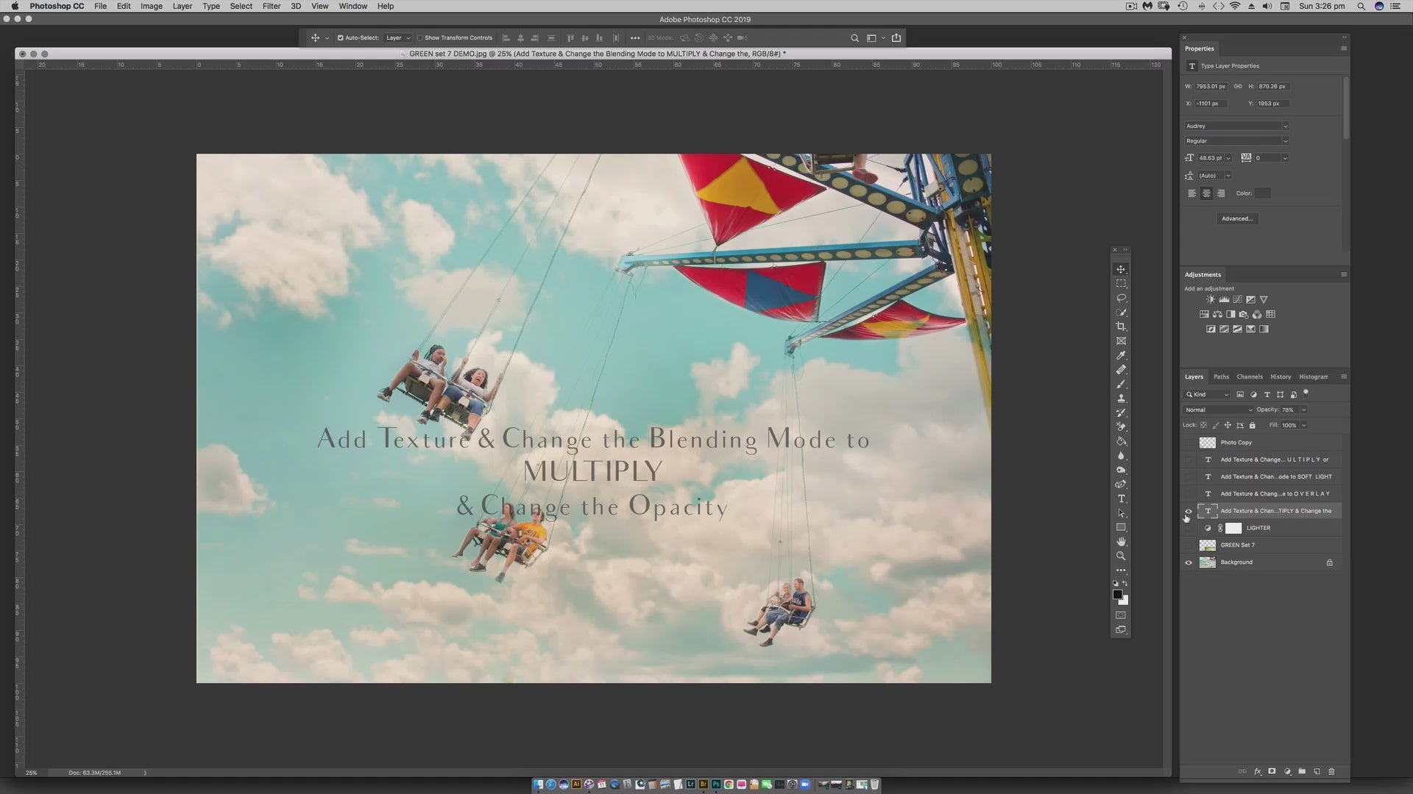1413x794 pixels.
Task: Select the Hand tool
Action: pos(1121,542)
